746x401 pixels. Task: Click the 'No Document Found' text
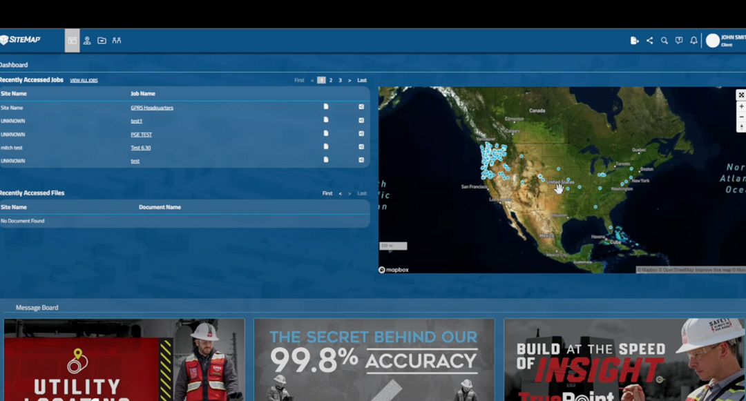click(22, 221)
